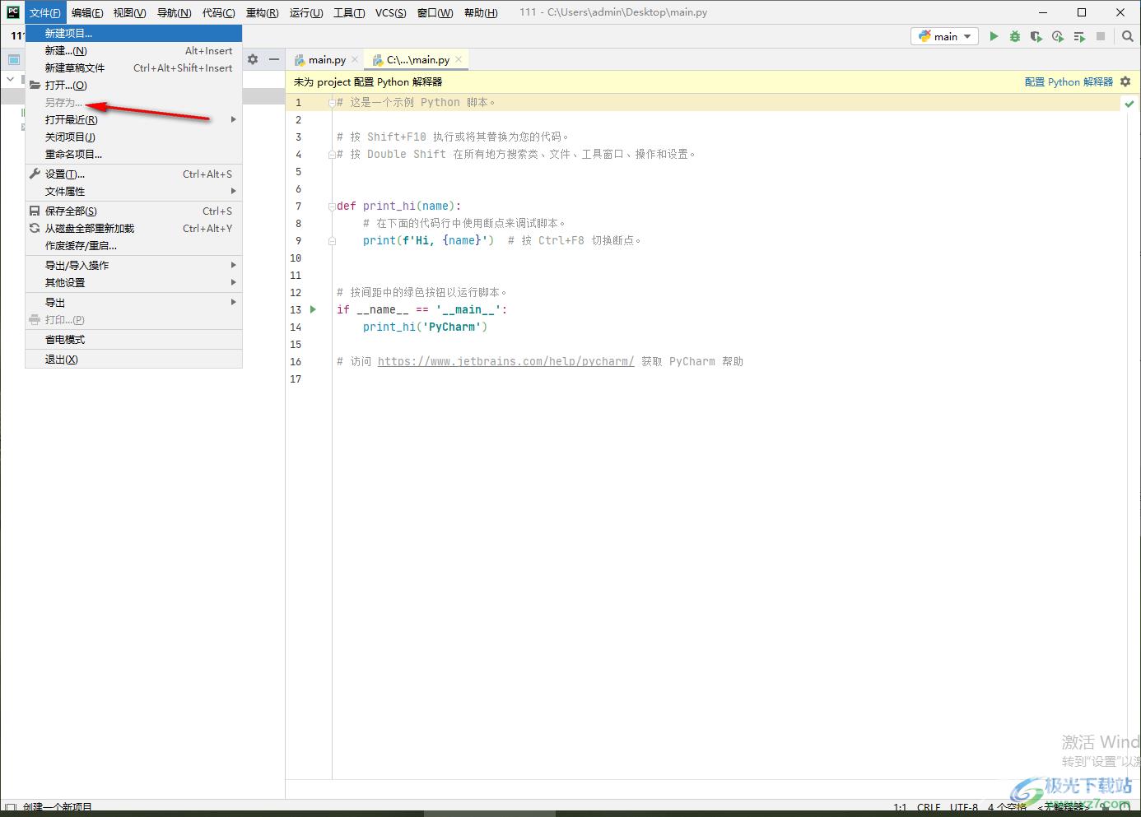1141x817 pixels.
Task: Open the main run configuration dropdown
Action: click(945, 36)
